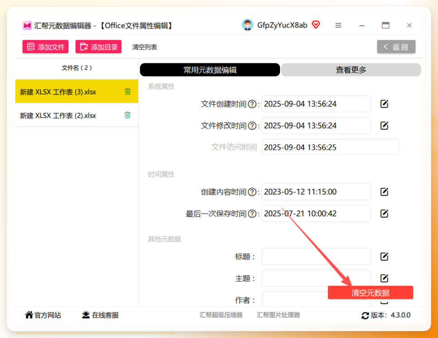This screenshot has width=438, height=338.
Task: Open 在线客服 support link
Action: coord(100,315)
